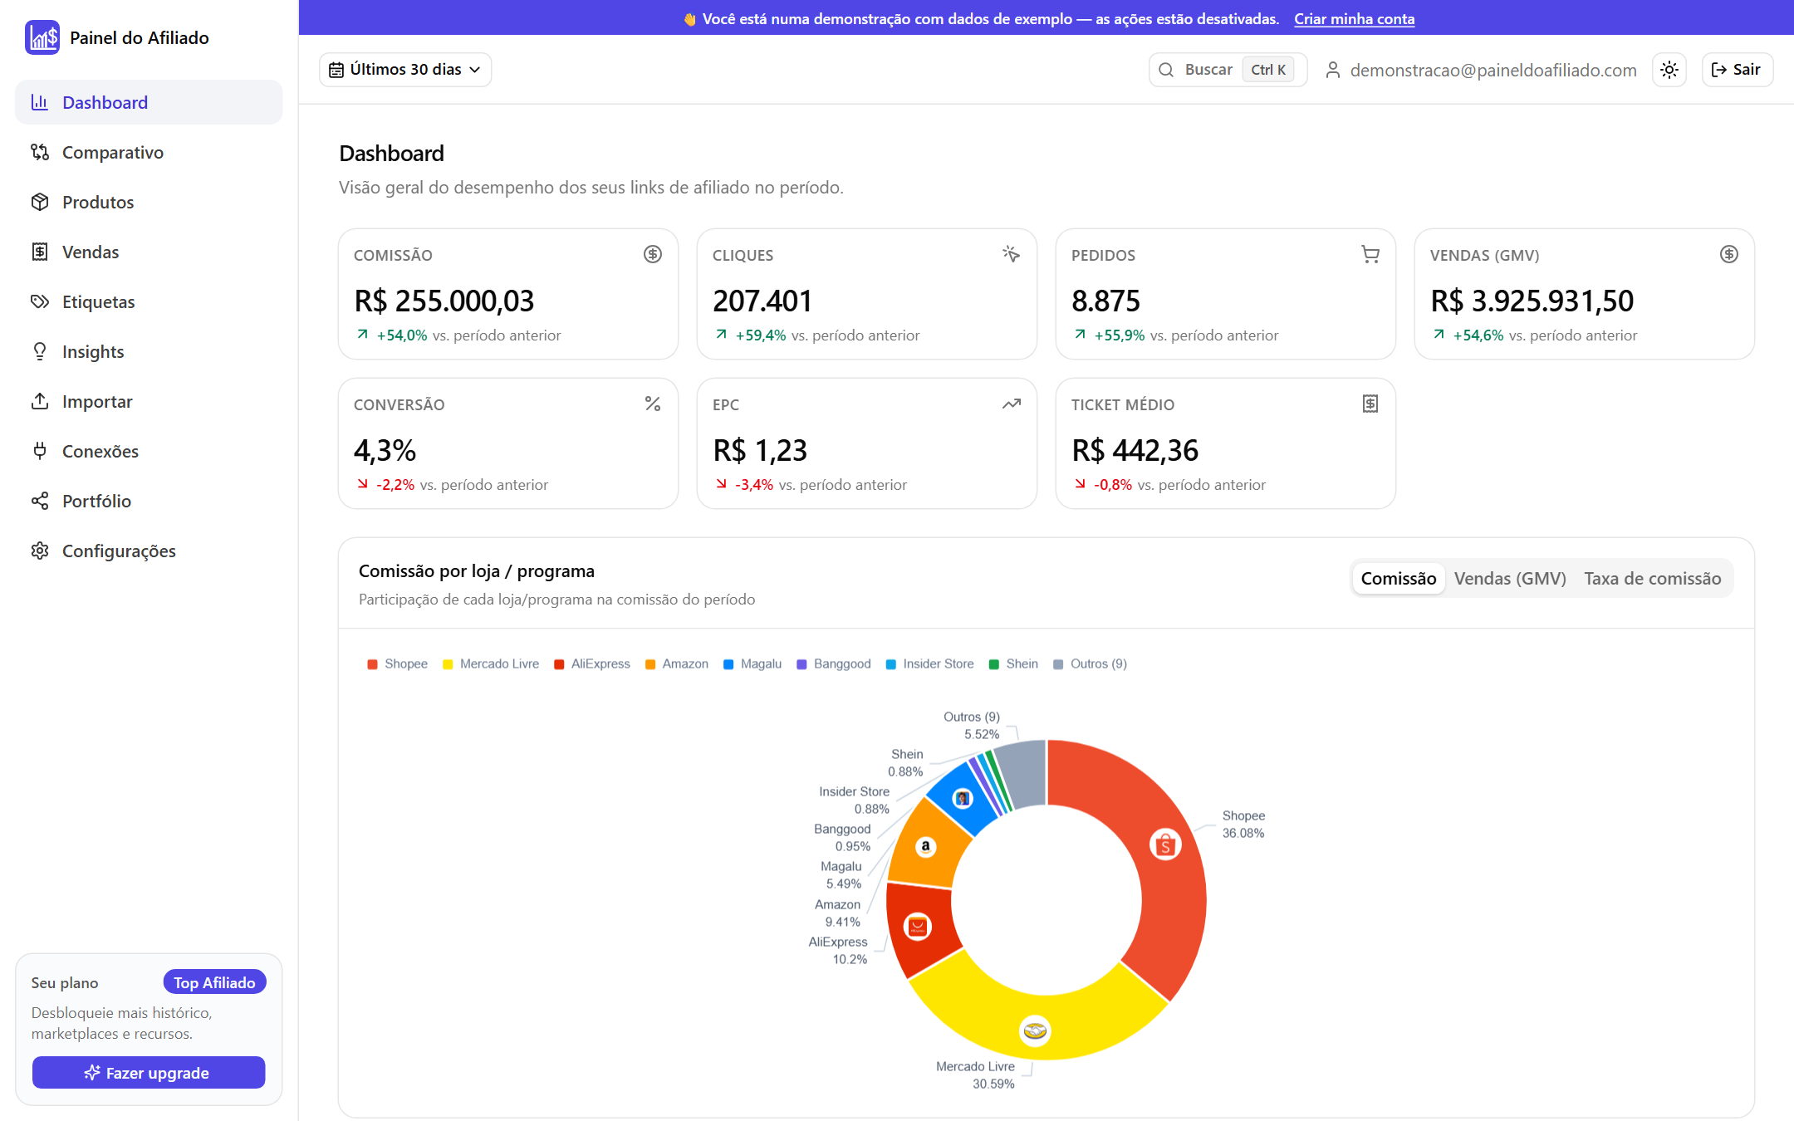Click the dollar icon on Comissão card
Image resolution: width=1794 pixels, height=1121 pixels.
653,254
